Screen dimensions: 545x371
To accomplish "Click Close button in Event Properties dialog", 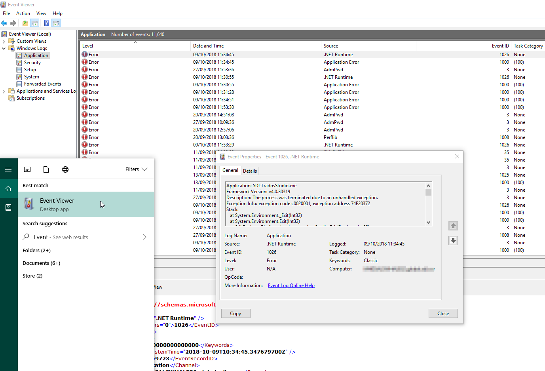I will tap(443, 314).
